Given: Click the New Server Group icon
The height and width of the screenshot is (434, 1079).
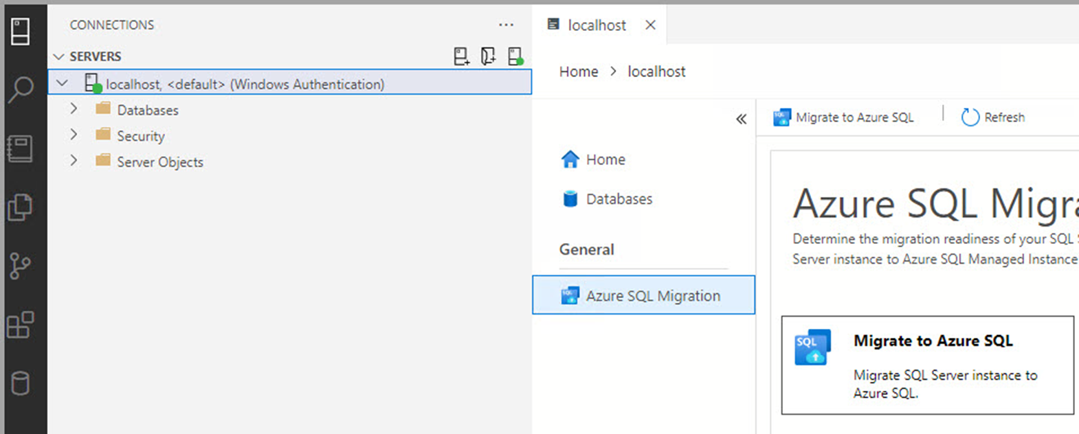Looking at the screenshot, I should coord(488,56).
